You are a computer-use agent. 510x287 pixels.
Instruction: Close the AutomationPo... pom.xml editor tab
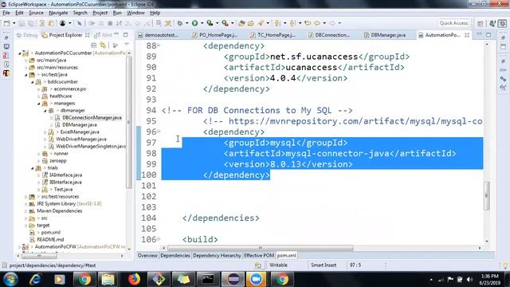point(467,35)
